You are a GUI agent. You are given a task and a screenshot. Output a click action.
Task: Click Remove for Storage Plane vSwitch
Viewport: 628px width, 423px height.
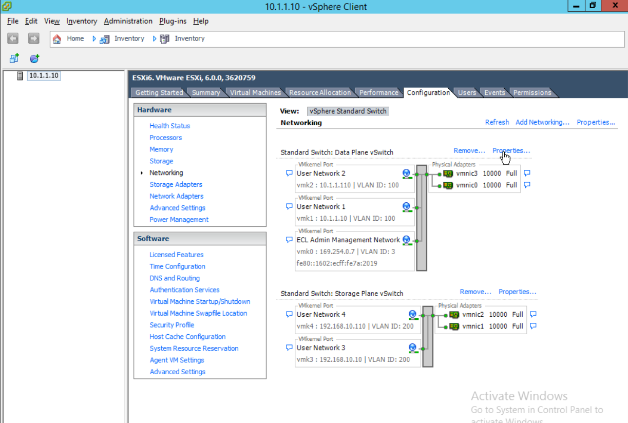475,291
